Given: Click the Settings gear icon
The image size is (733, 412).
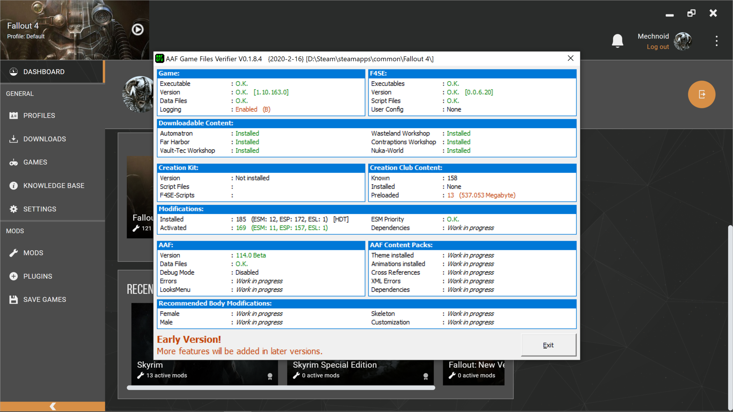Looking at the screenshot, I should 13,209.
